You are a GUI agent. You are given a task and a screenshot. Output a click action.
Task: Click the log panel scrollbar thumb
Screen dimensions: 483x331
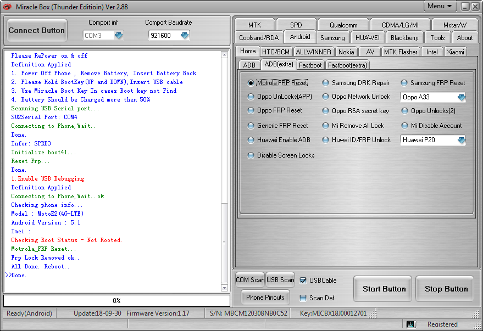(224, 243)
